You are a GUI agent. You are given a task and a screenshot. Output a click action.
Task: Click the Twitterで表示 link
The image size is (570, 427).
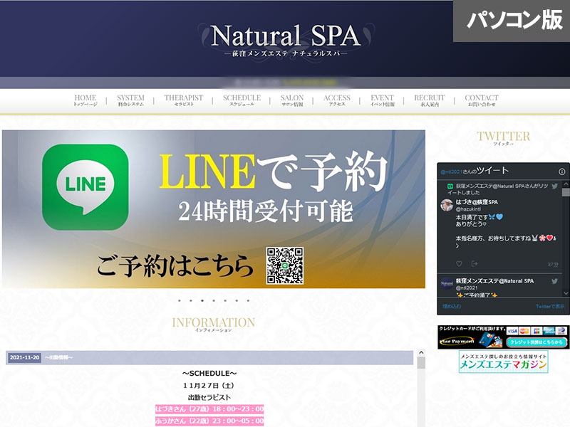[x=549, y=307]
